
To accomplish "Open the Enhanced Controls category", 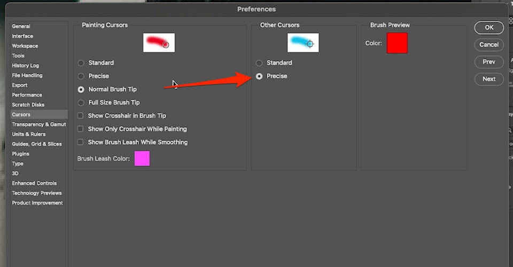I will 34,183.
